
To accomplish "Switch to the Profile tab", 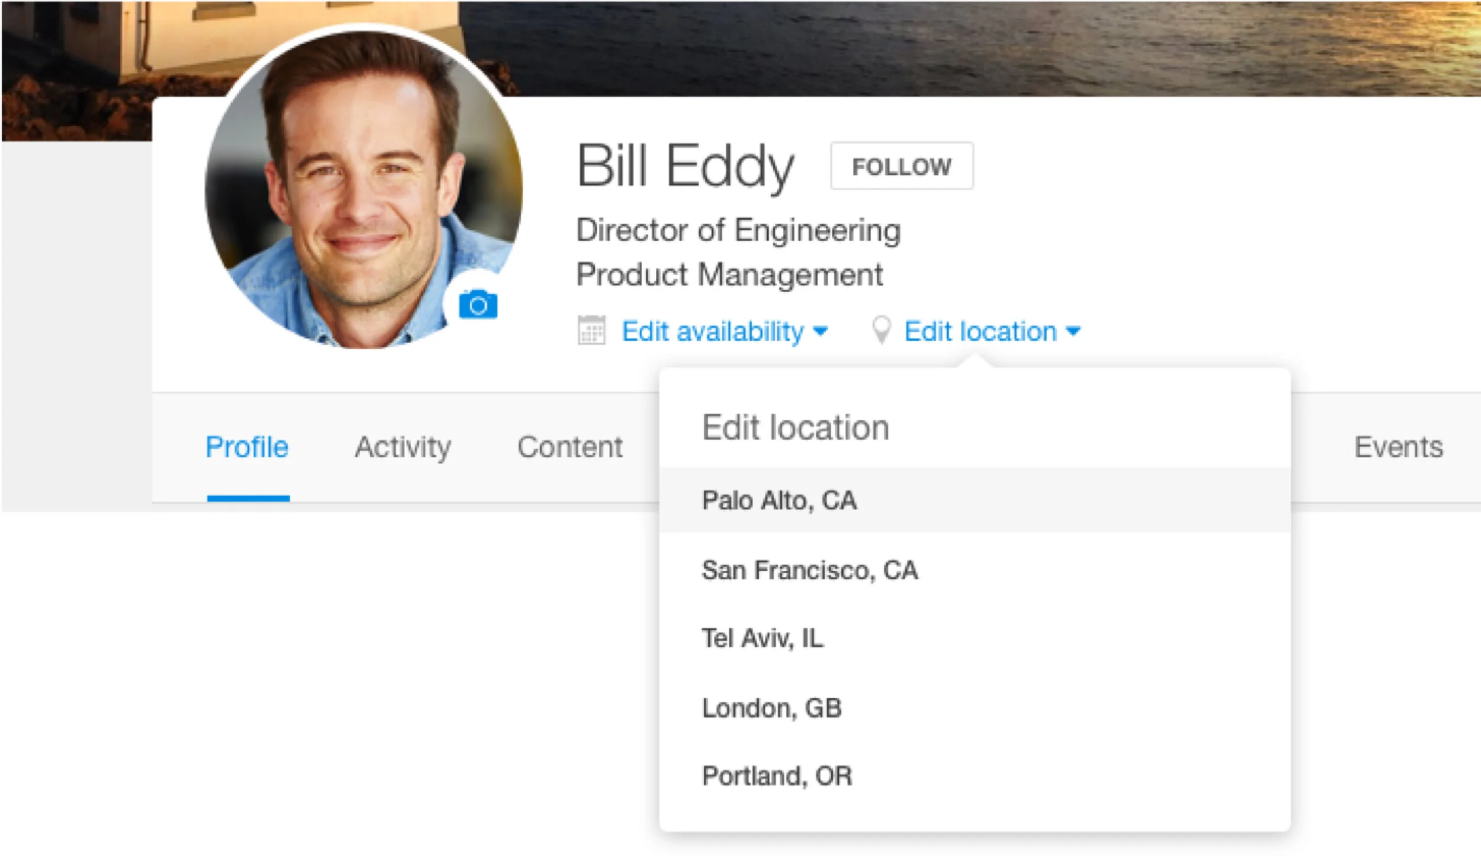I will [x=247, y=447].
